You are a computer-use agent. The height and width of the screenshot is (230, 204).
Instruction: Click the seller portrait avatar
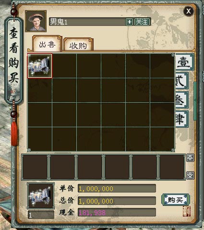coord(36,21)
